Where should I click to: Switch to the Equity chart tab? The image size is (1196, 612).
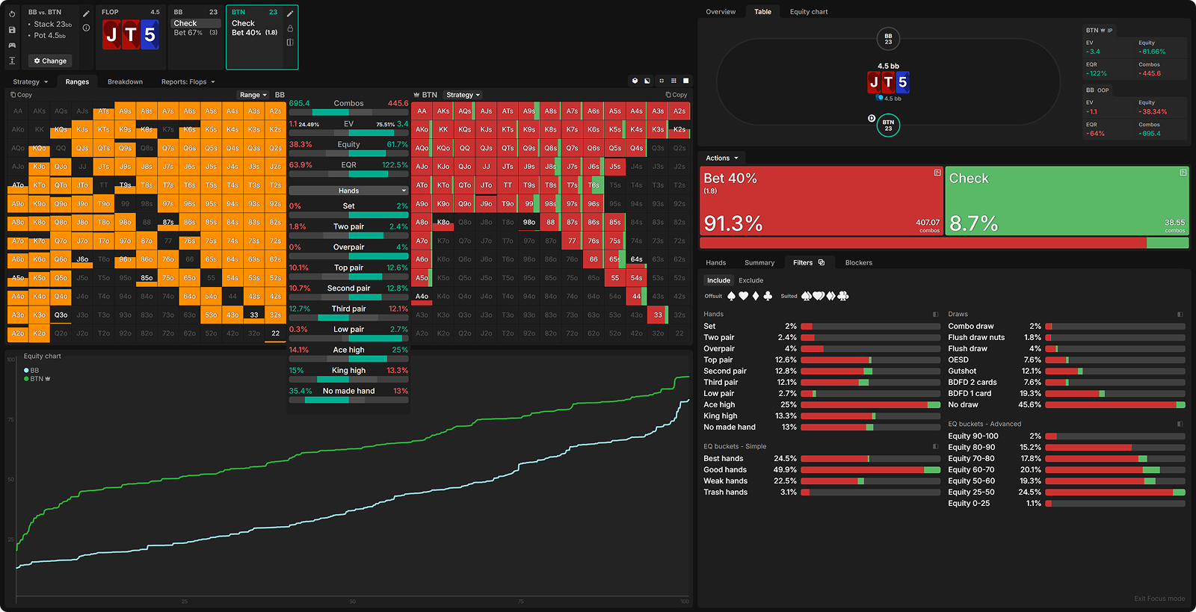(x=808, y=12)
